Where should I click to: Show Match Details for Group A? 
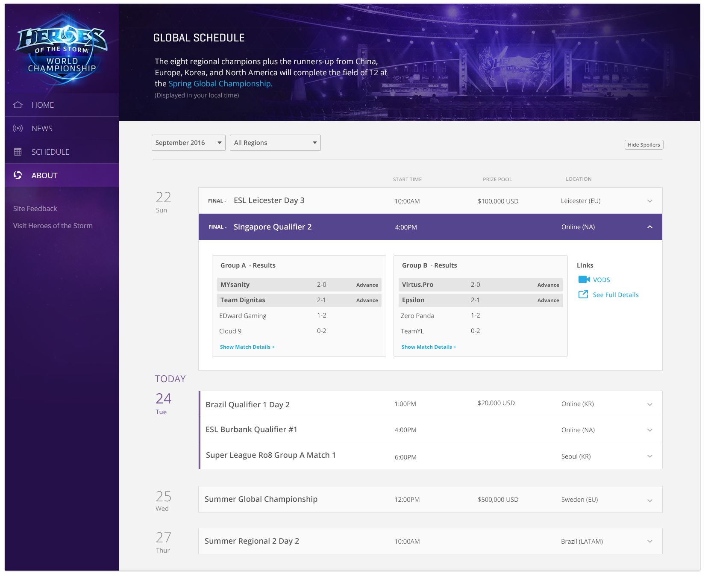click(x=247, y=347)
